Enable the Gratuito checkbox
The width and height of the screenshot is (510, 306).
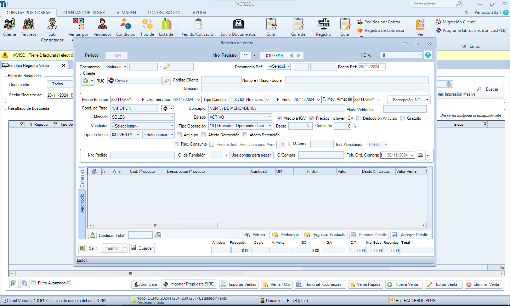tap(403, 118)
